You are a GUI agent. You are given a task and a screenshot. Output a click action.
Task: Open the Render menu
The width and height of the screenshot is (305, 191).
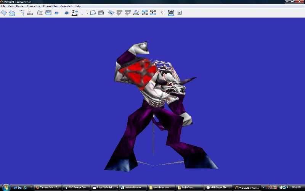pos(20,6)
